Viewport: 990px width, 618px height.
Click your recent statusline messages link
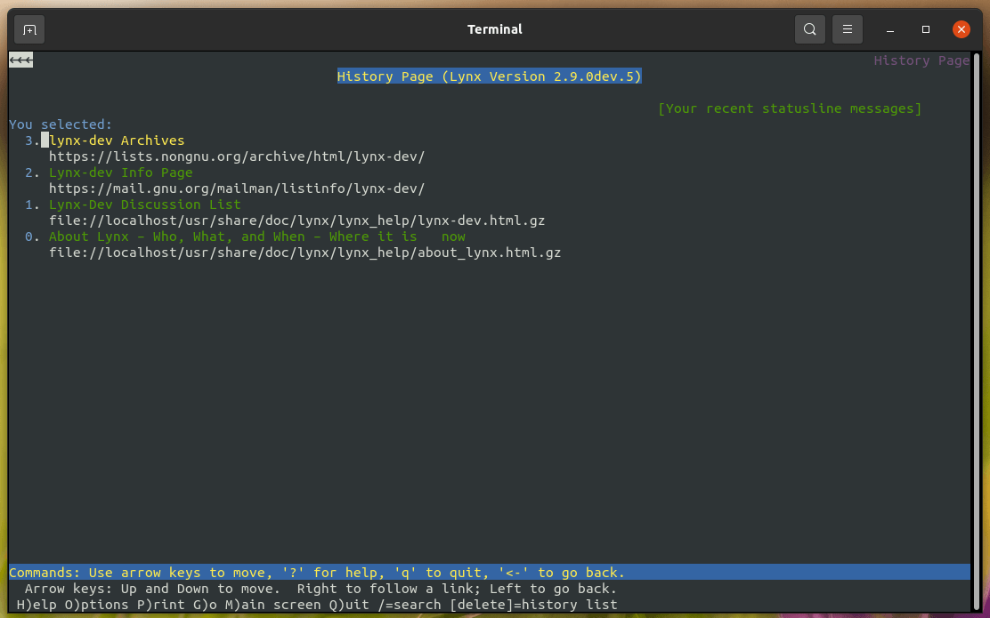click(x=788, y=108)
